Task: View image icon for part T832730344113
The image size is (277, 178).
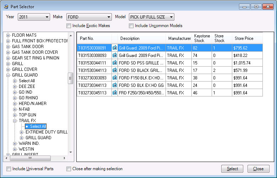Action: 115,85
